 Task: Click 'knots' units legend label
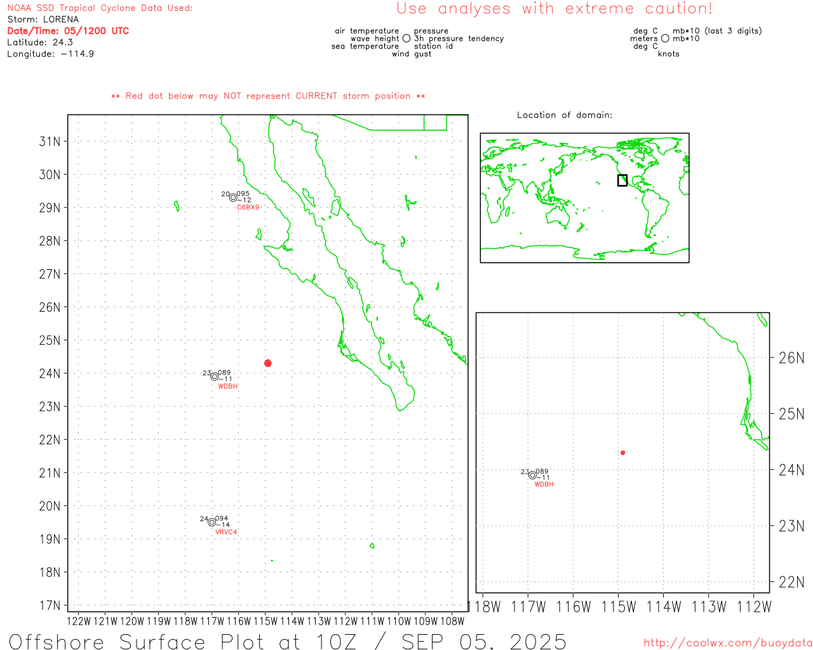pyautogui.click(x=669, y=54)
